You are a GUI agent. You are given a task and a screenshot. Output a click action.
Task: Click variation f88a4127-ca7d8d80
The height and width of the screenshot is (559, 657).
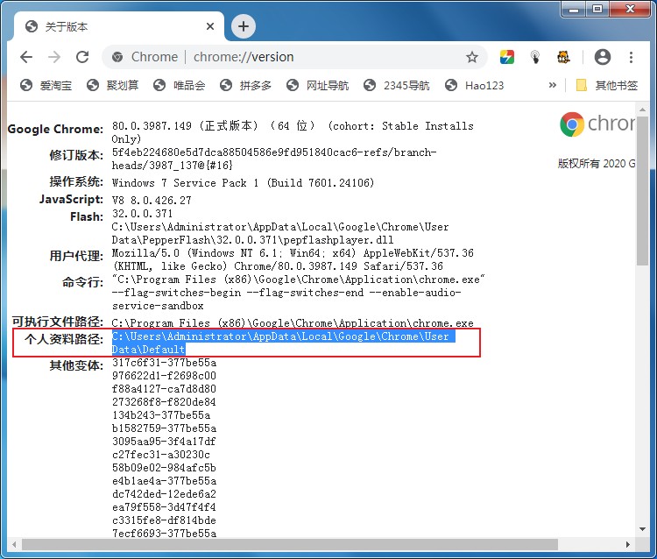[x=165, y=389]
